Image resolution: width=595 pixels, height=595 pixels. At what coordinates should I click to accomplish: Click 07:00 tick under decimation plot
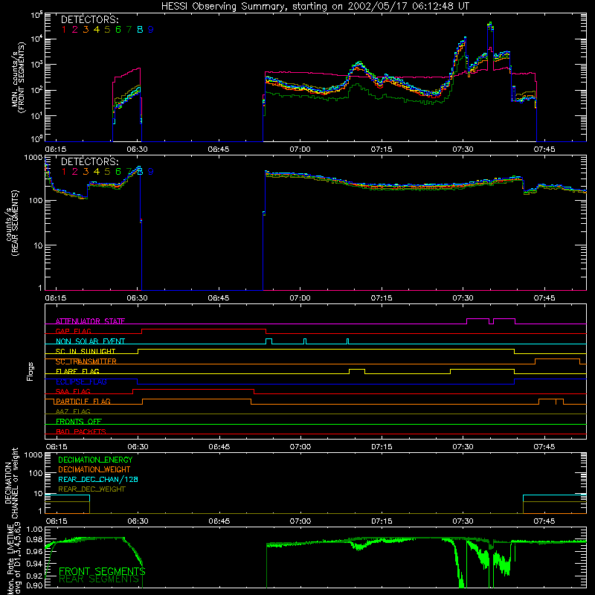[300, 521]
